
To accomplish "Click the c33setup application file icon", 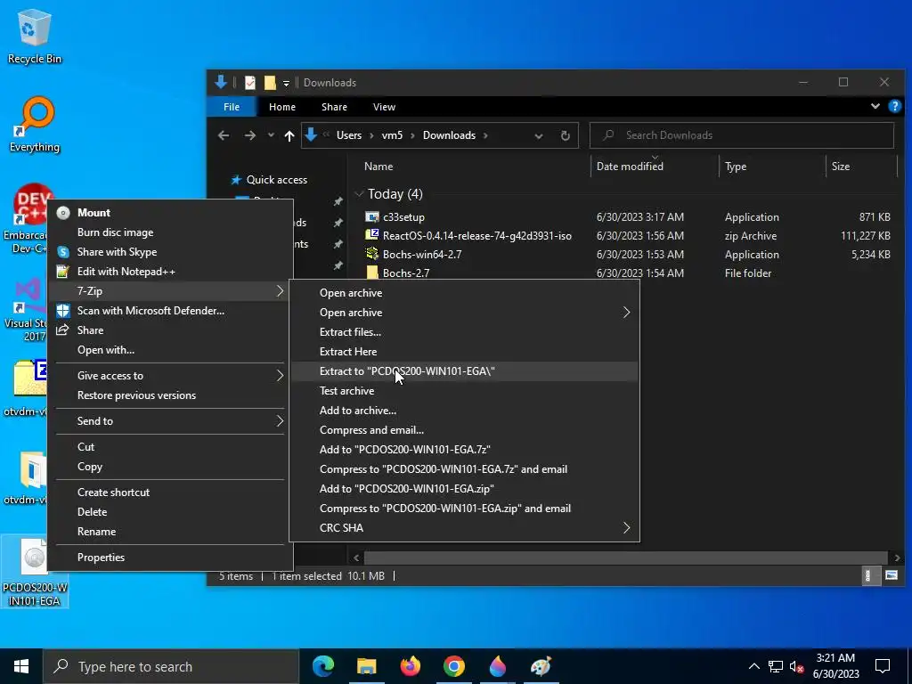I will tap(372, 217).
